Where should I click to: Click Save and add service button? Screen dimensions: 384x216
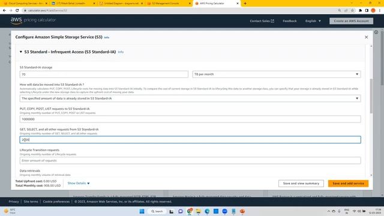coord(348,184)
